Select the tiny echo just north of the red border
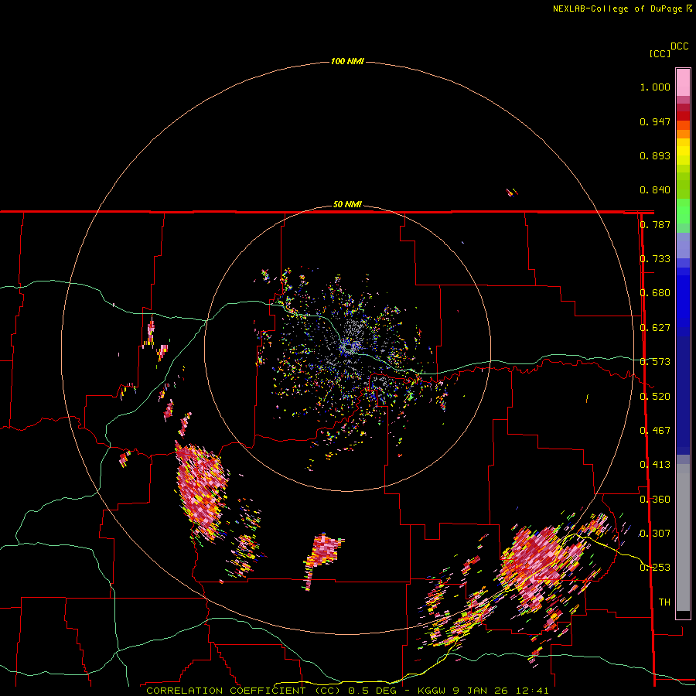This screenshot has height=696, width=696. pyautogui.click(x=512, y=193)
